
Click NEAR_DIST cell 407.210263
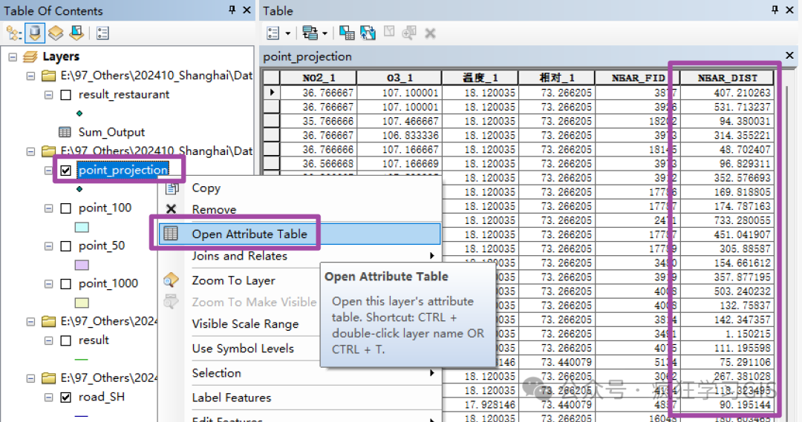point(727,93)
